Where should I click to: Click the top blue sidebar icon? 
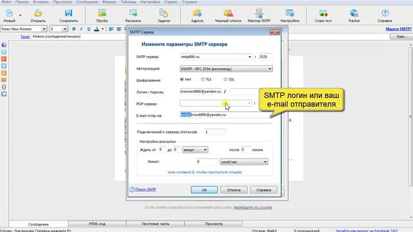(x=4, y=45)
